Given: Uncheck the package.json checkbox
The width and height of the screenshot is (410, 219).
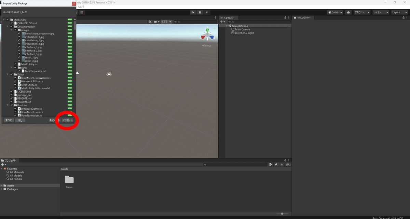Looking at the screenshot, I should click(11, 95).
